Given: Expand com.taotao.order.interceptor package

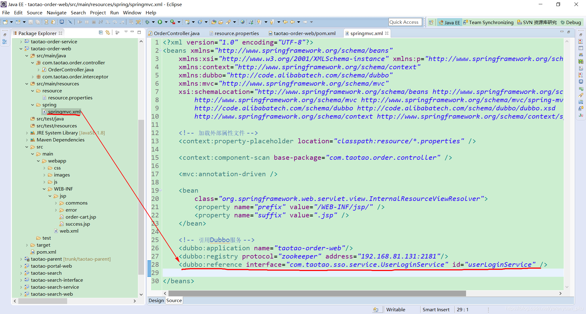Looking at the screenshot, I should (33, 77).
